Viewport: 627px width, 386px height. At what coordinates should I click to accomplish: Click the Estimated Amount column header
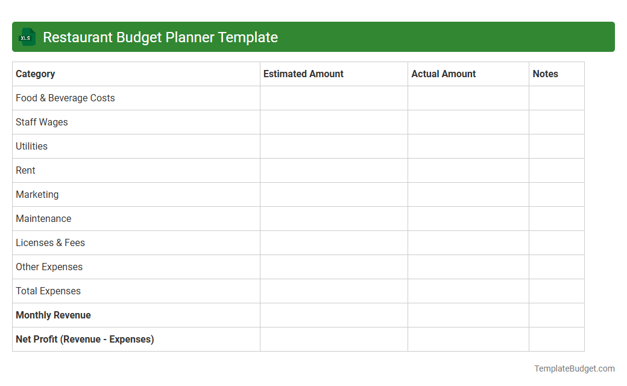click(303, 74)
